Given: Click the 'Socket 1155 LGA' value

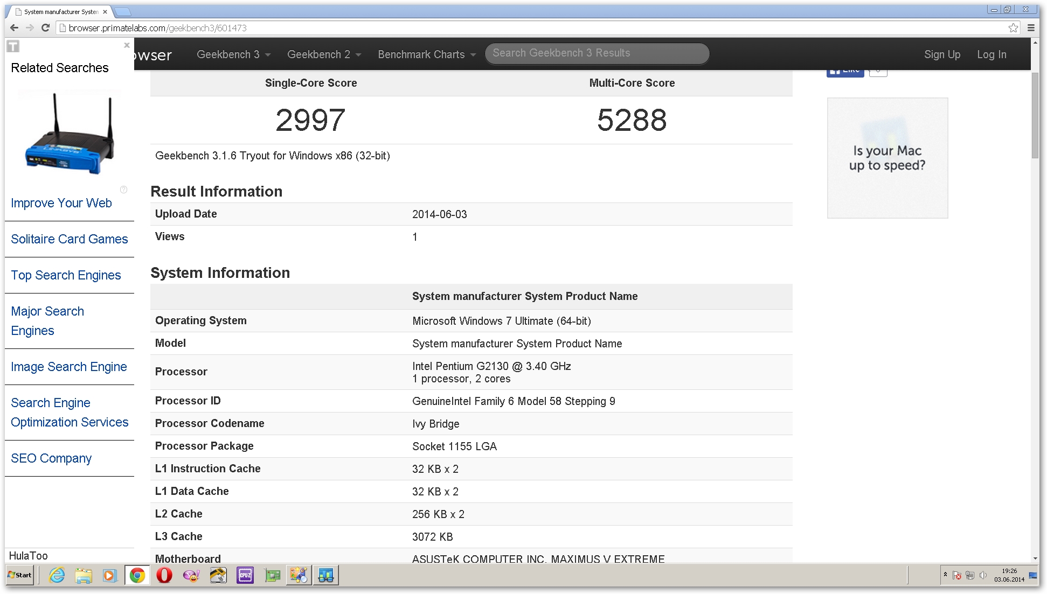Looking at the screenshot, I should (x=454, y=446).
